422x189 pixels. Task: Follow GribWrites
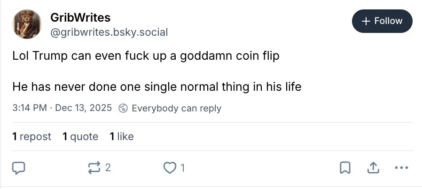382,21
